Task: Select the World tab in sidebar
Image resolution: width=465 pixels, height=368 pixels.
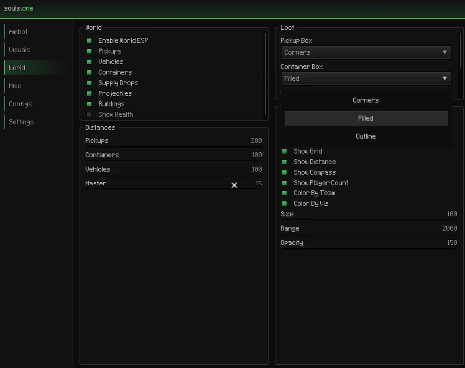Action: pos(35,68)
